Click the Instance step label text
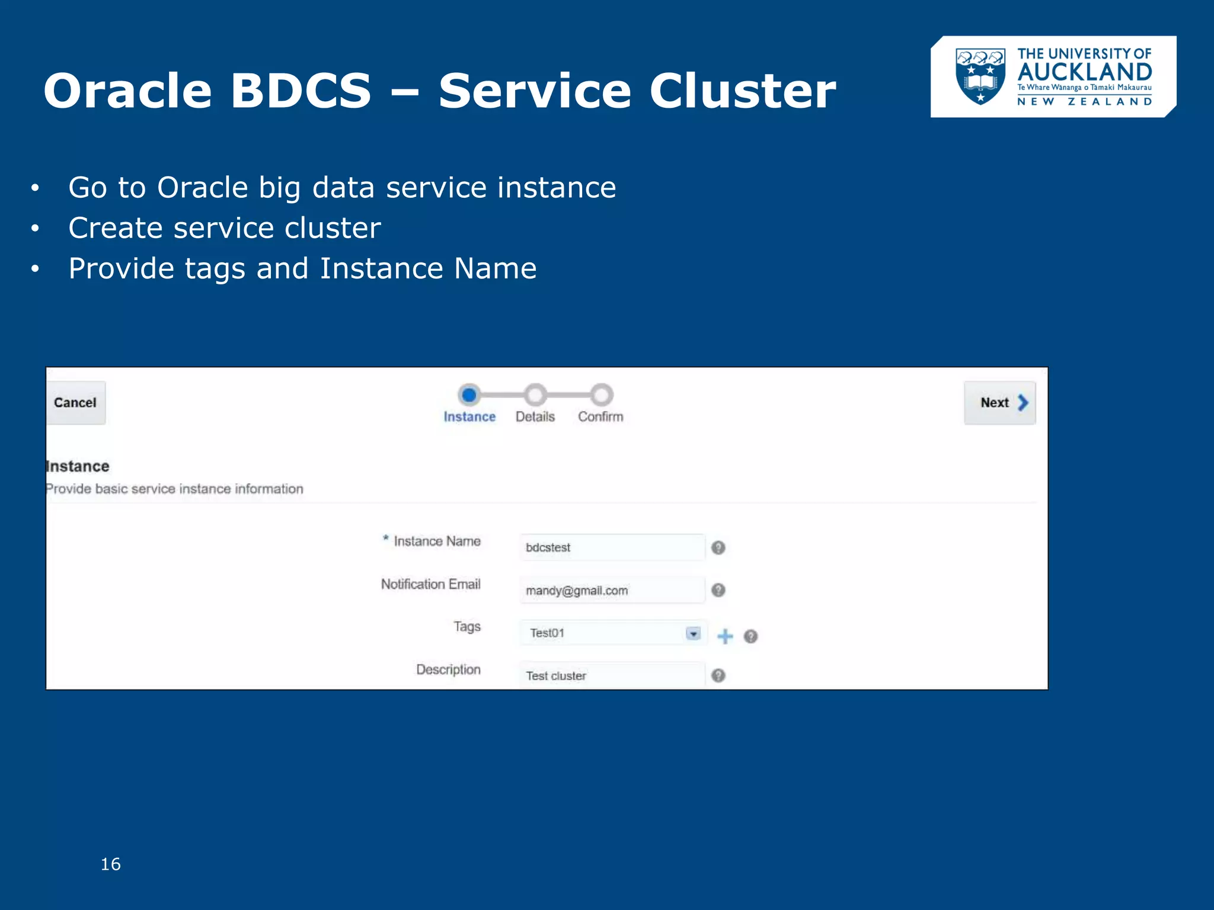The image size is (1214, 910). tap(469, 417)
